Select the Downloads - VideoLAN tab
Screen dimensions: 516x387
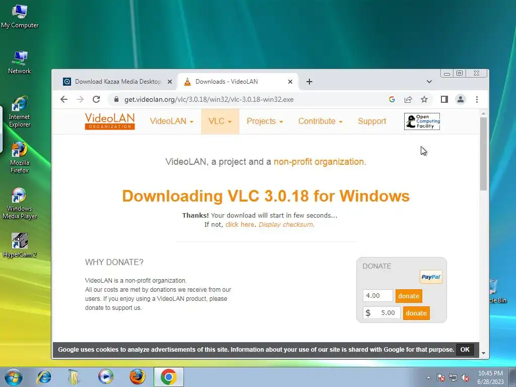pyautogui.click(x=238, y=82)
